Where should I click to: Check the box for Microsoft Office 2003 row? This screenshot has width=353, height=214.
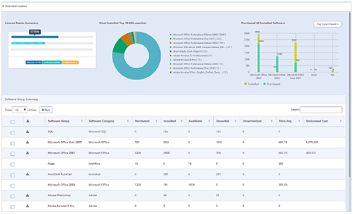click(13, 185)
